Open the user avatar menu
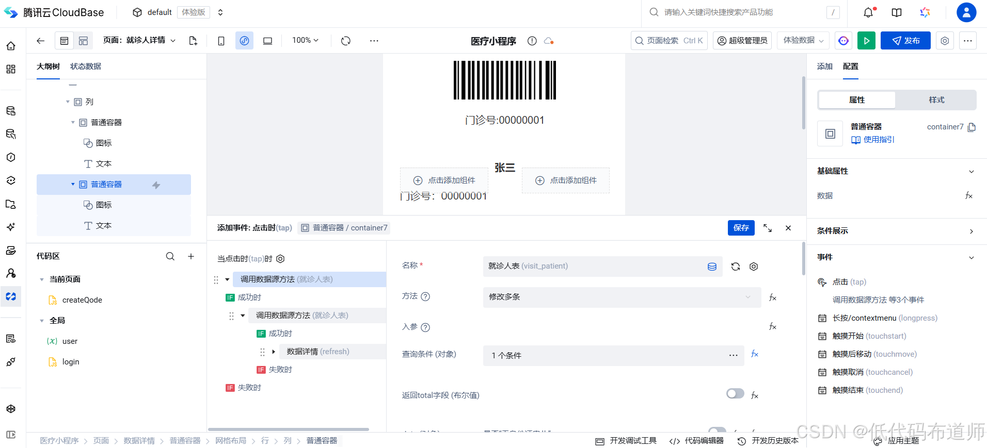 (966, 12)
